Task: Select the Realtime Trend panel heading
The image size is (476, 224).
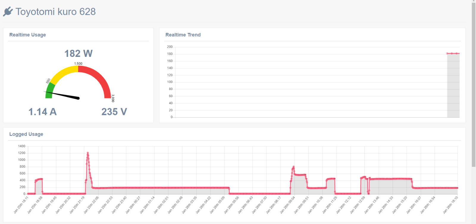Action: pos(183,35)
